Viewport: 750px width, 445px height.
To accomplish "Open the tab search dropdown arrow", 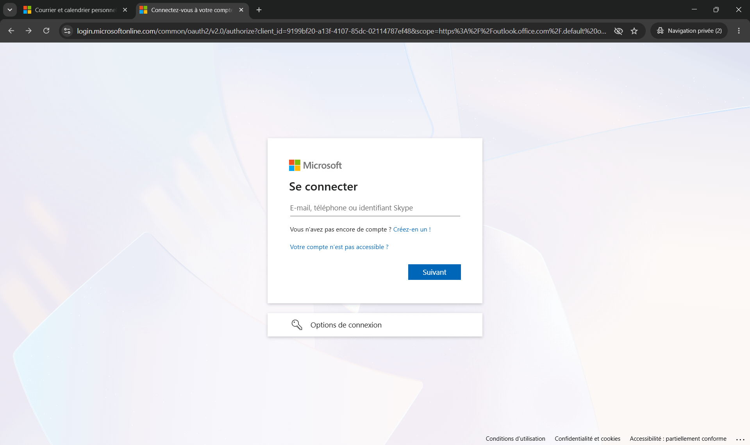I will tap(10, 10).
